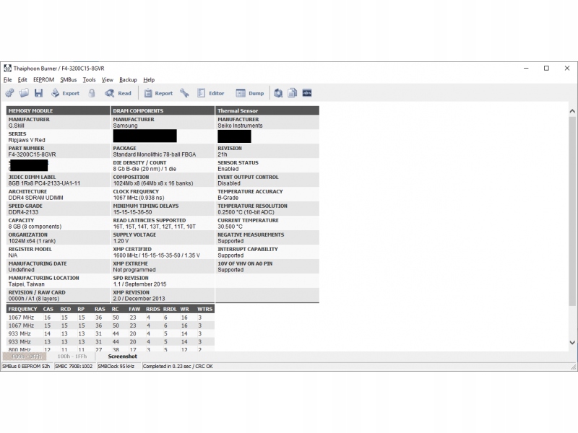The height and width of the screenshot is (433, 578).
Task: Click the Thaiphoon Burner title bar app icon
Action: (7, 68)
